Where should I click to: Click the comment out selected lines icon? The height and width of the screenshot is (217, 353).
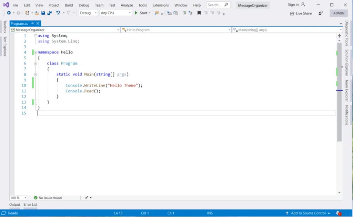click(184, 13)
